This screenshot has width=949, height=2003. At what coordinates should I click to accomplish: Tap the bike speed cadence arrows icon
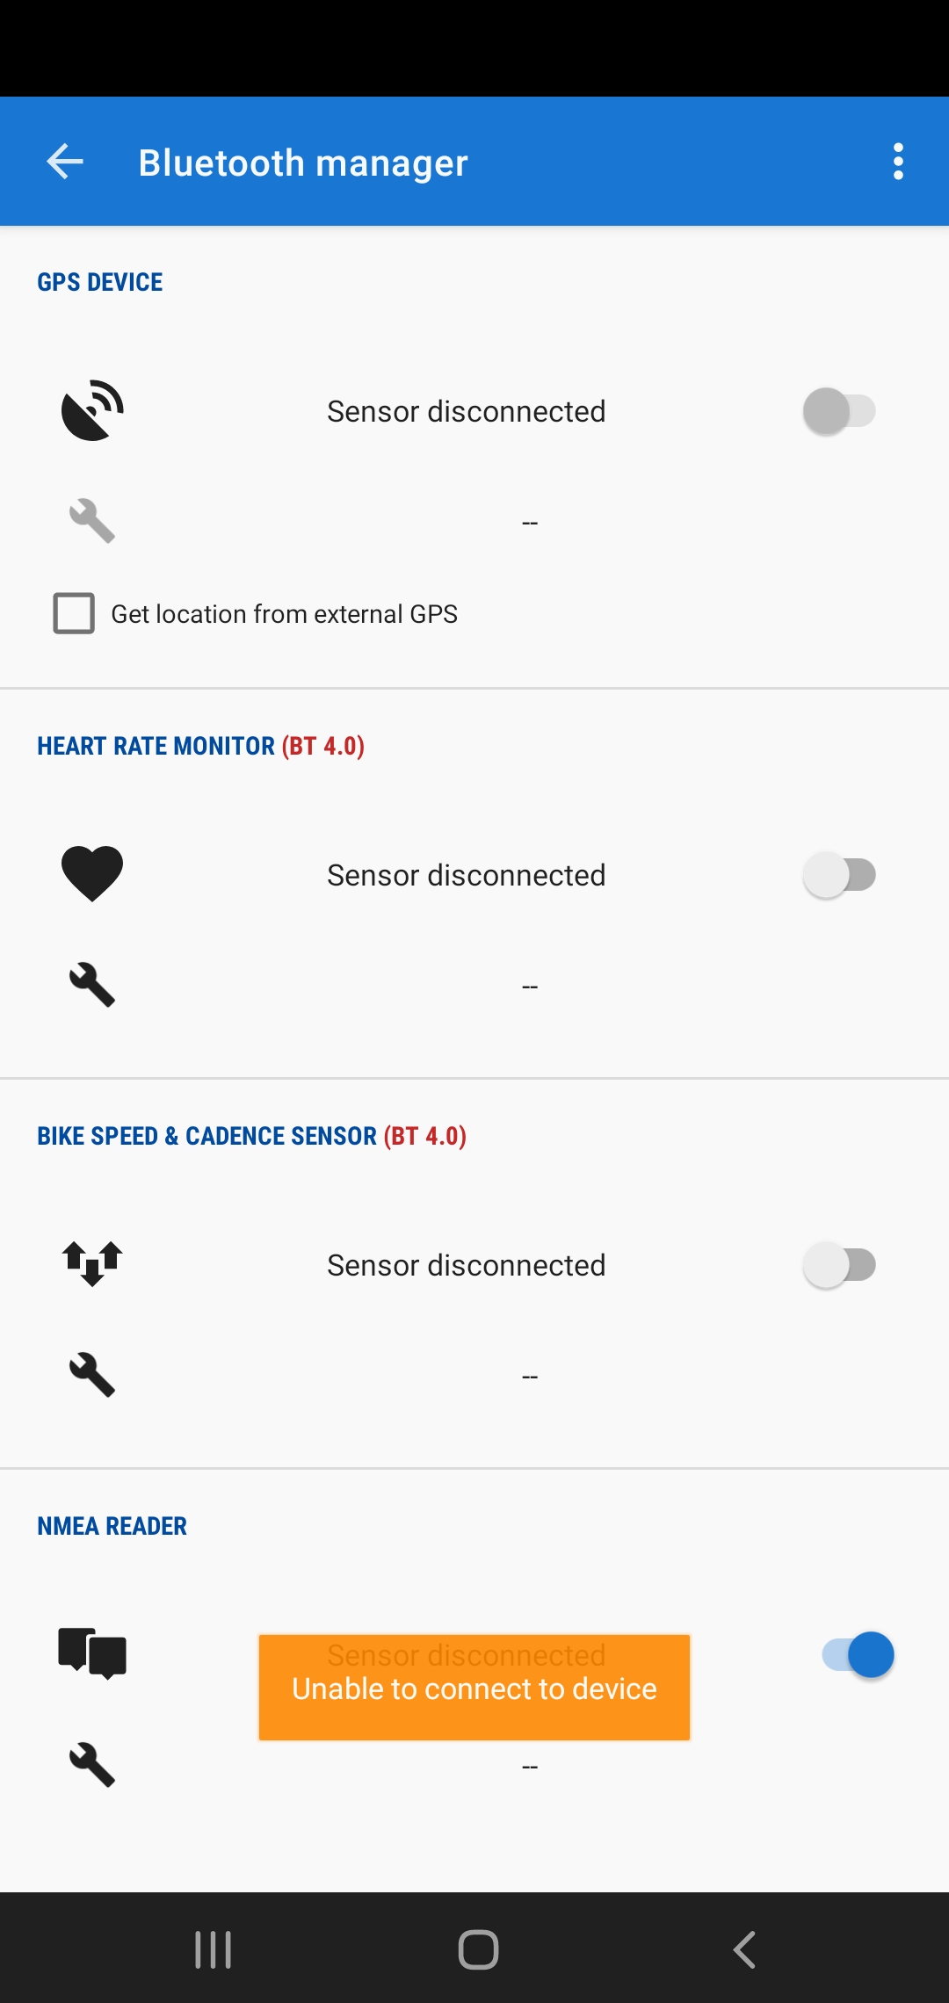(92, 1264)
